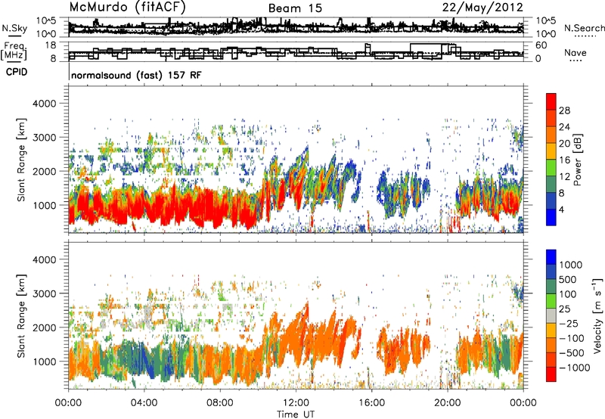605x419 pixels.
Task: Pick the yellow segment of the power colorbar
Action: (x=551, y=151)
